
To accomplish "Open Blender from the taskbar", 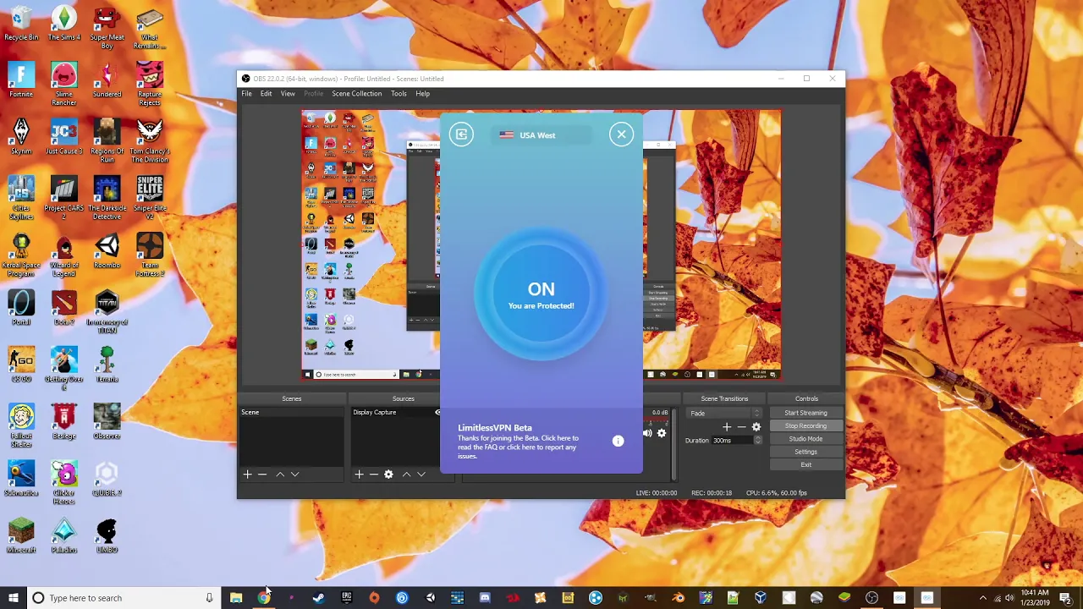I will coord(678,598).
